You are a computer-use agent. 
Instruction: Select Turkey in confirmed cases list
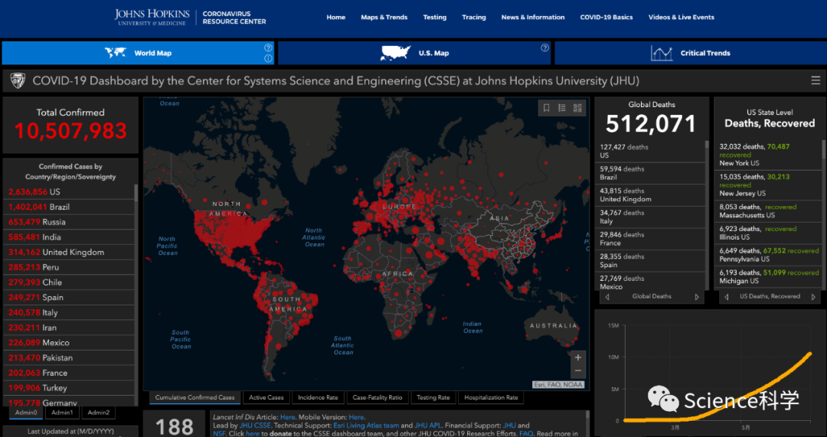69,388
